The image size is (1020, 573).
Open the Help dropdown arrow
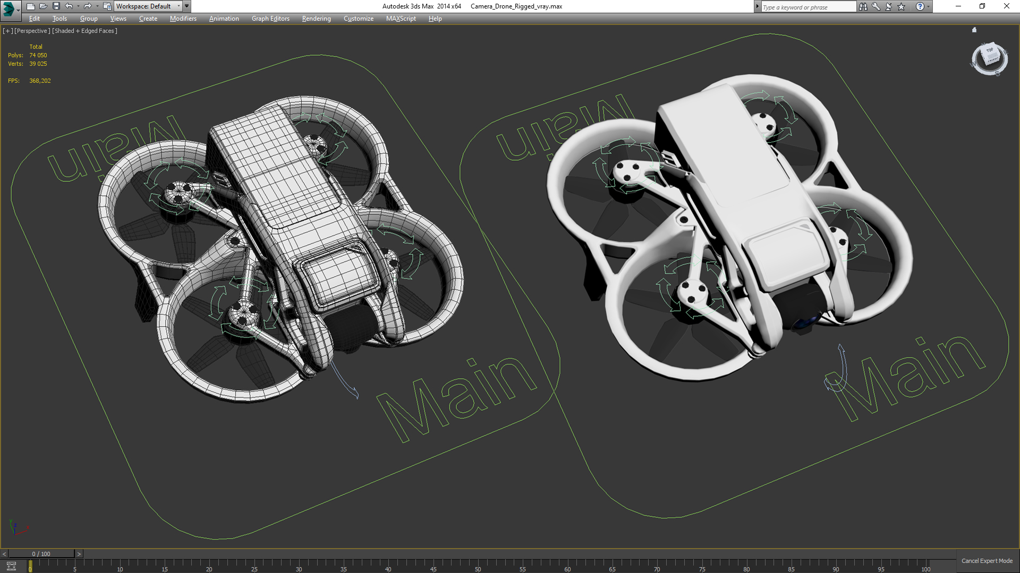tap(929, 6)
